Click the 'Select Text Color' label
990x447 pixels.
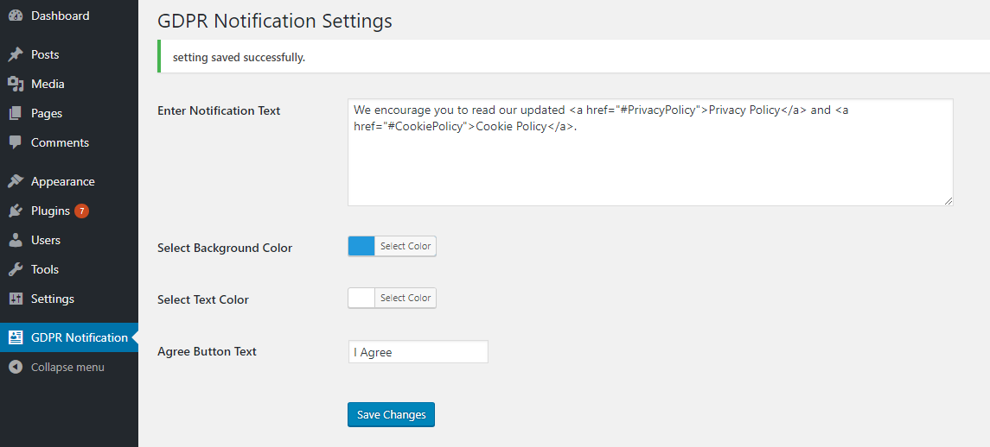pos(202,300)
